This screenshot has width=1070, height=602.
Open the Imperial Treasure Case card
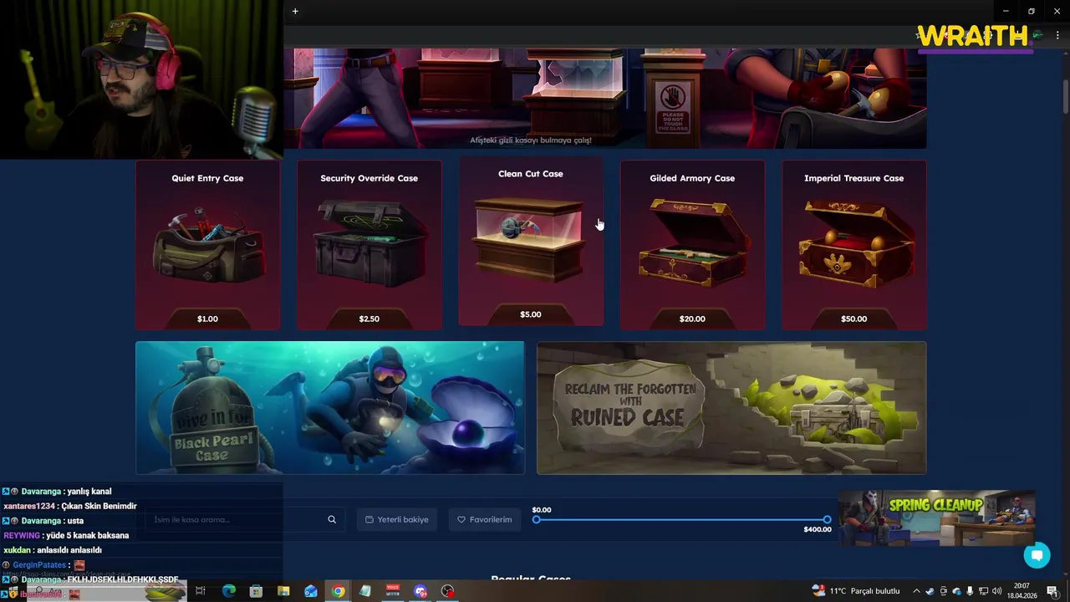click(x=853, y=245)
